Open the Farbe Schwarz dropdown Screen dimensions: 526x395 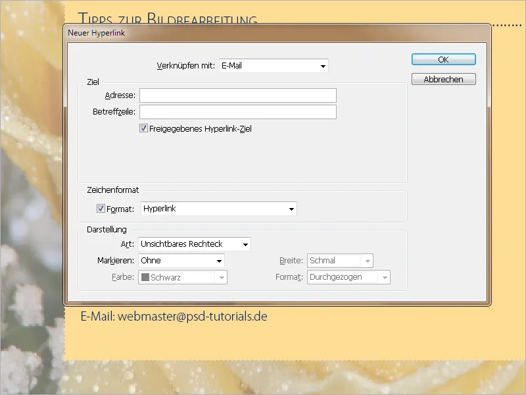[183, 277]
